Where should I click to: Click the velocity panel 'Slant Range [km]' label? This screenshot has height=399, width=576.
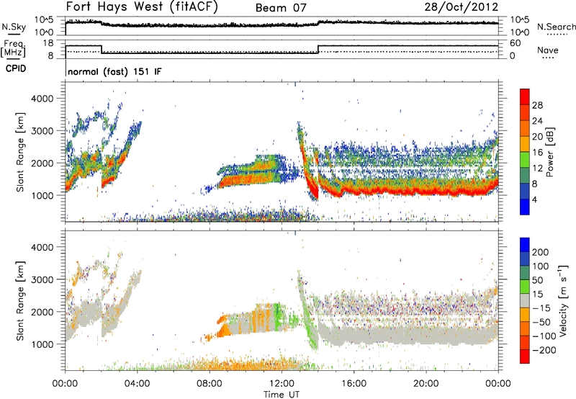pos(20,300)
